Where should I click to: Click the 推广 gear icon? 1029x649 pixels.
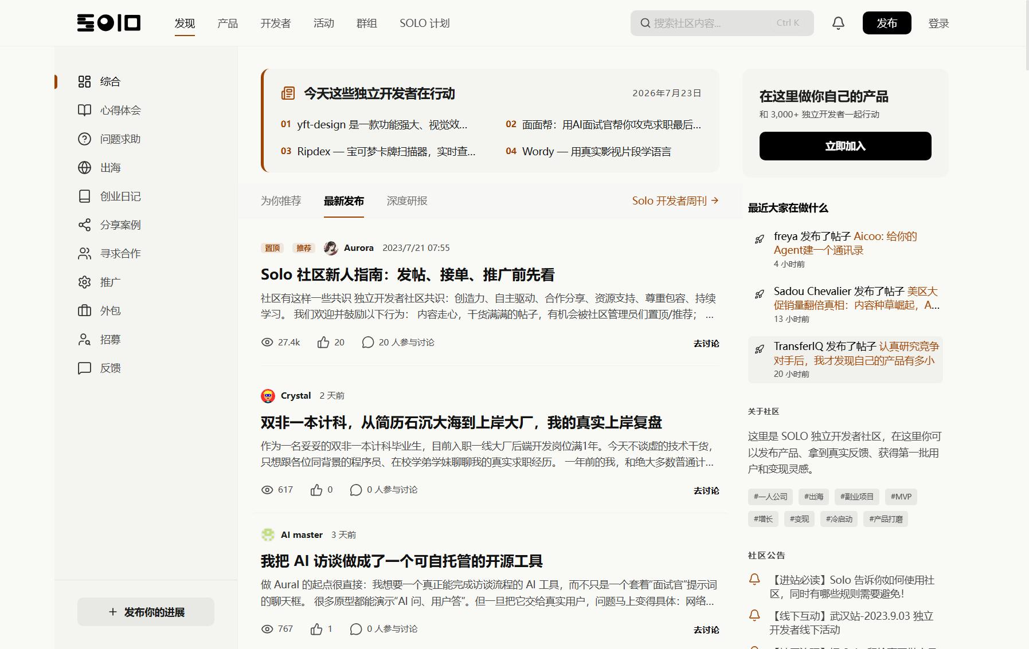pyautogui.click(x=84, y=282)
